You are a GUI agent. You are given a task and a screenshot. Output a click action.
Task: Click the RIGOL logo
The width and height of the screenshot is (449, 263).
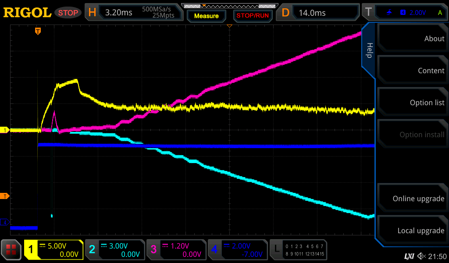[27, 13]
